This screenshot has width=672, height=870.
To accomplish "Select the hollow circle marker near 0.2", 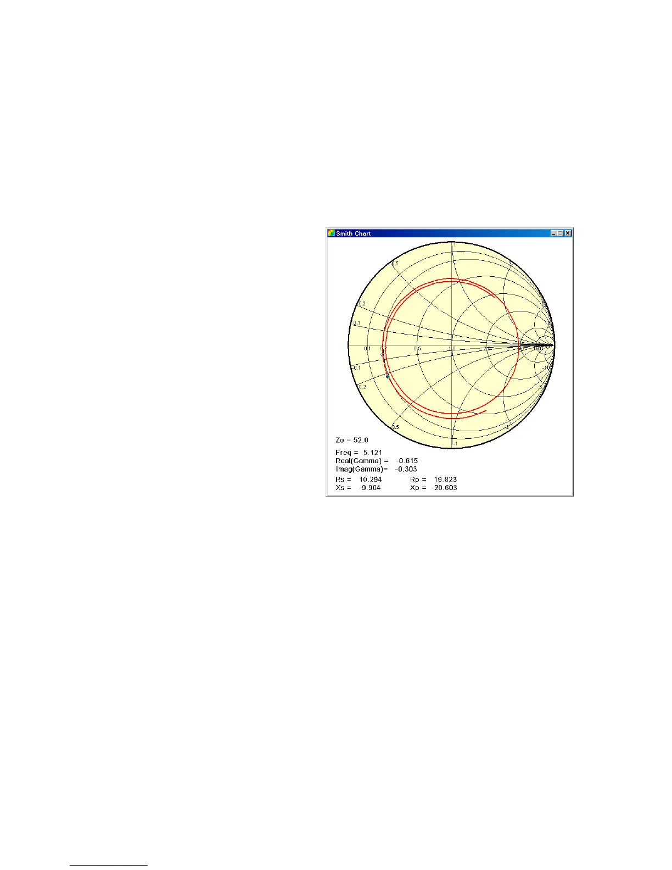I will [x=383, y=355].
